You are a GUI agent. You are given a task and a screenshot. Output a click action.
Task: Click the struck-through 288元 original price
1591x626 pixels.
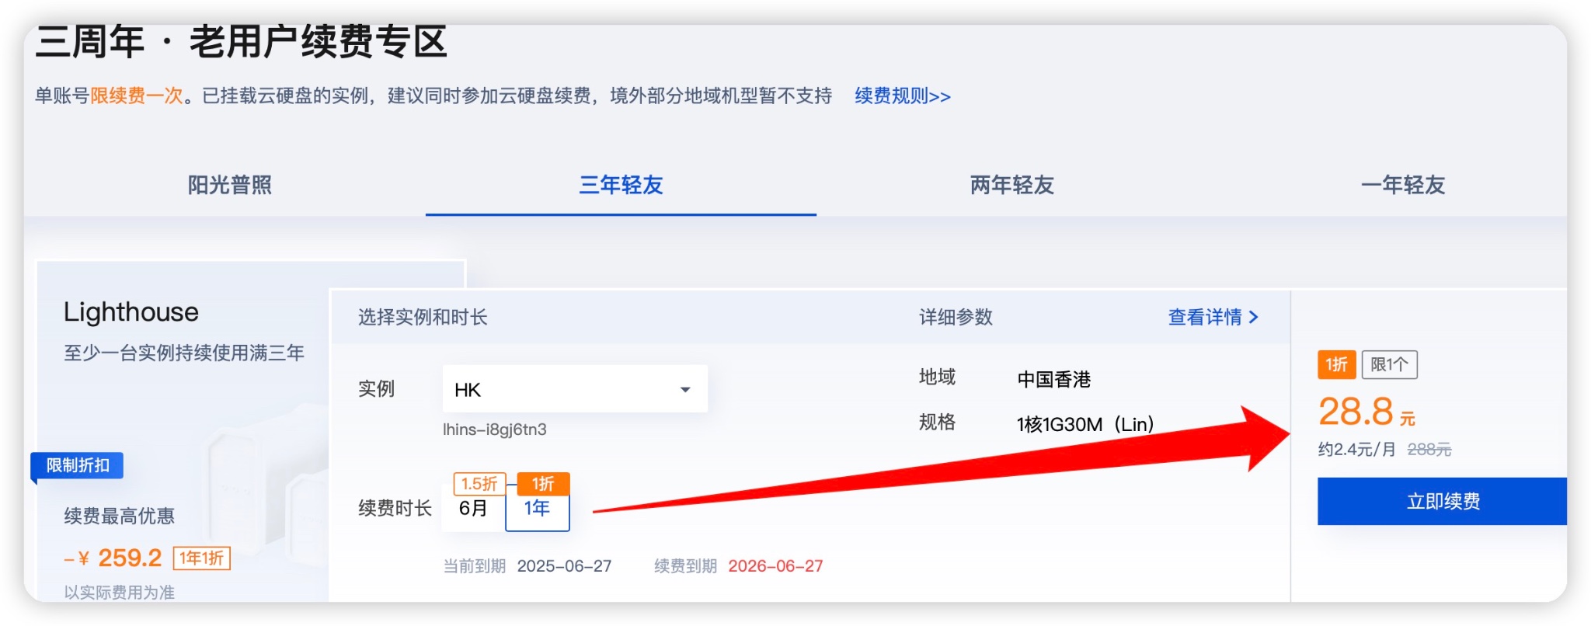click(x=1429, y=449)
